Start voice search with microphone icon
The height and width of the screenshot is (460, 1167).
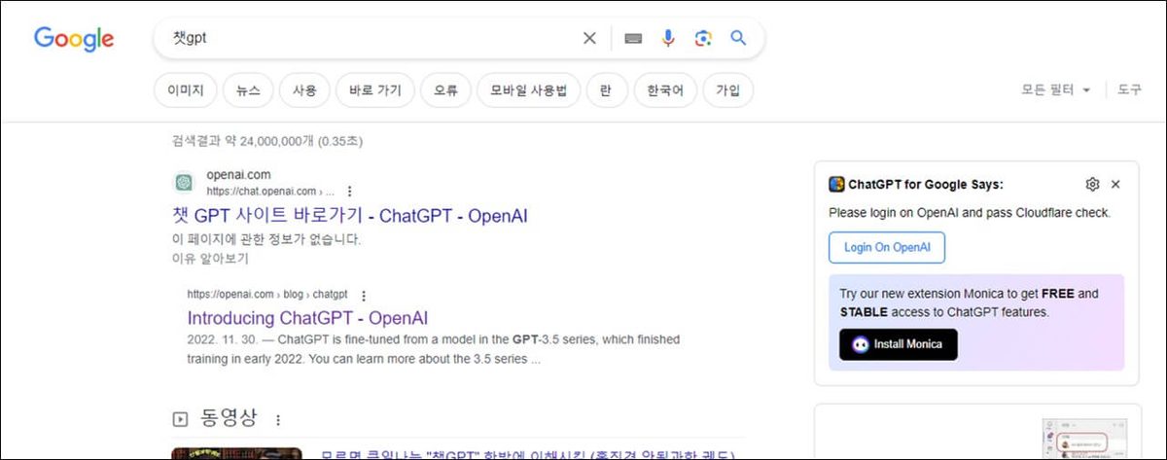click(668, 38)
